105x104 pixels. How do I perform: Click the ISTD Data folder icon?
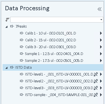click(12, 67)
